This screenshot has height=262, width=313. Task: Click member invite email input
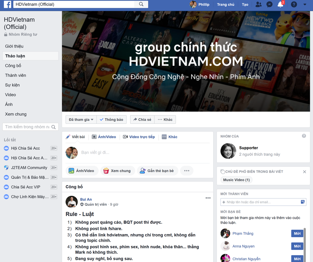260,202
